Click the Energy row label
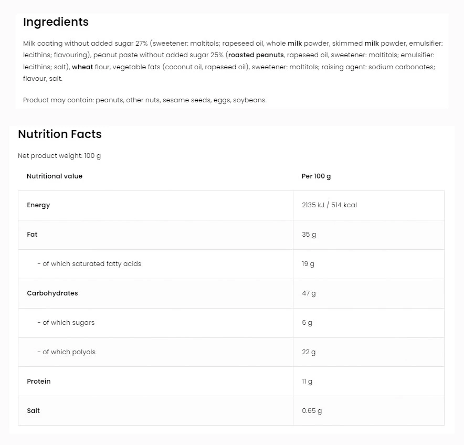464x445 pixels. 38,205
